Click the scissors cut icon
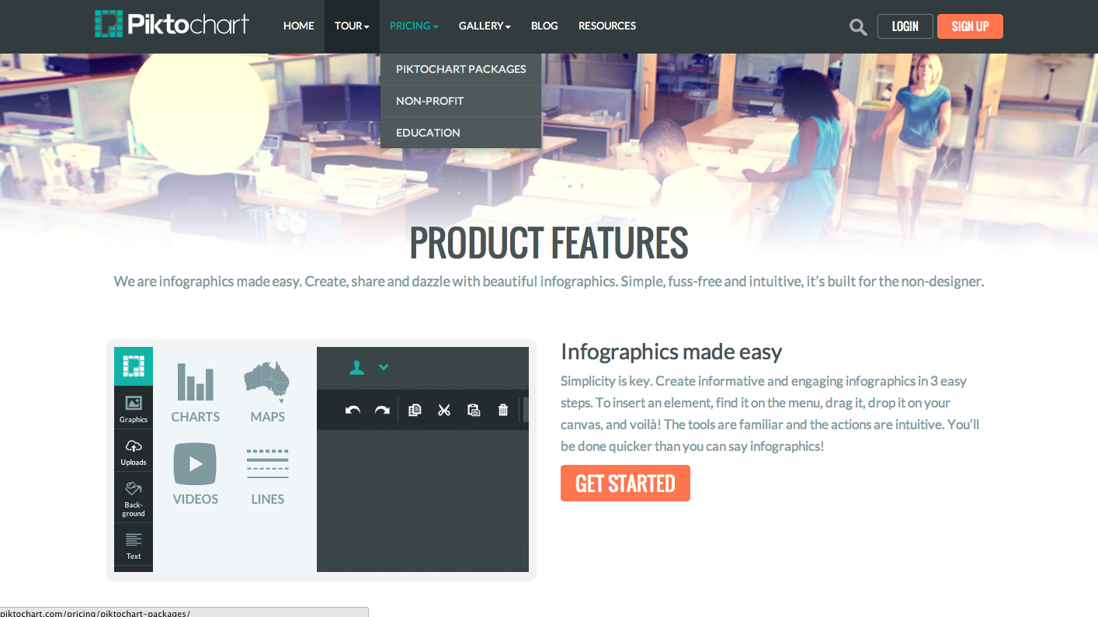Image resolution: width=1098 pixels, height=617 pixels. 444,410
